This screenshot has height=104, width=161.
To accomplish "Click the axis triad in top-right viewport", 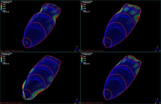I will pyautogui.click(x=157, y=49).
